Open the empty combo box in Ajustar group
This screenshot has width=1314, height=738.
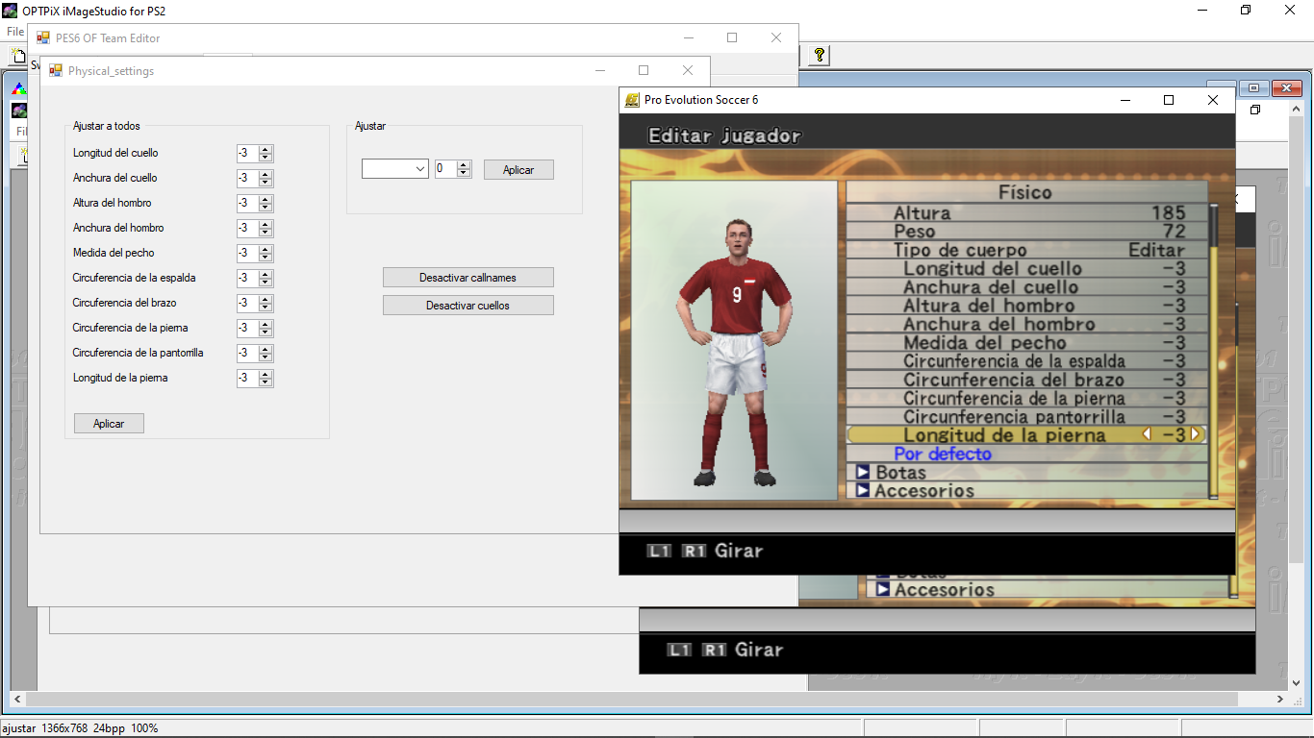coord(395,169)
